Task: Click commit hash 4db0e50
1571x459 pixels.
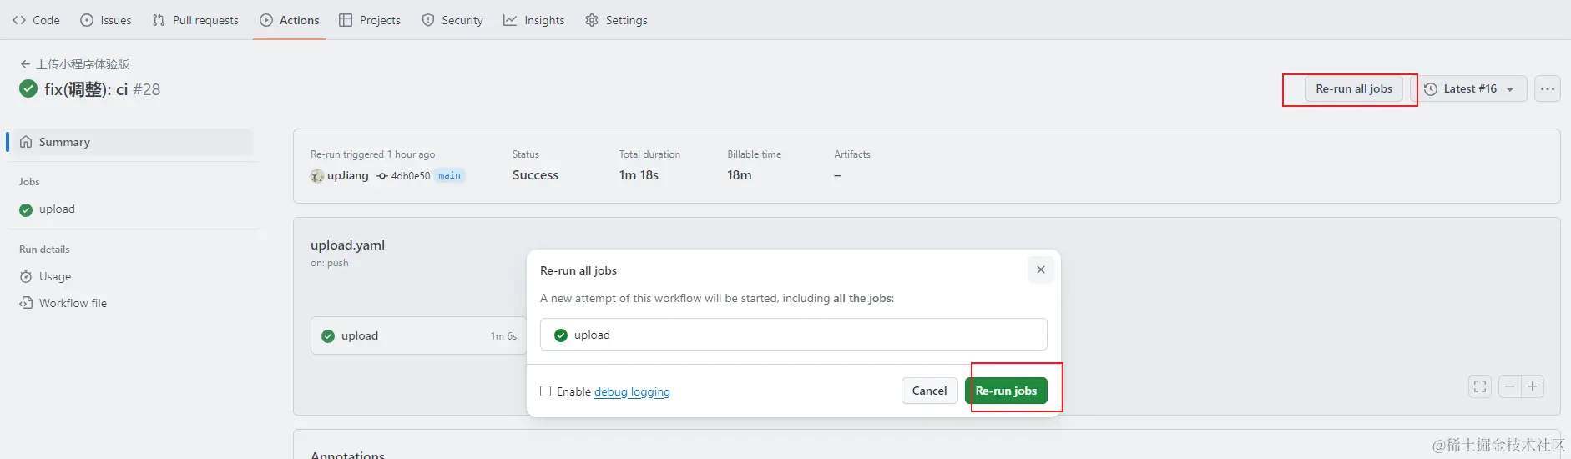Action: click(410, 176)
